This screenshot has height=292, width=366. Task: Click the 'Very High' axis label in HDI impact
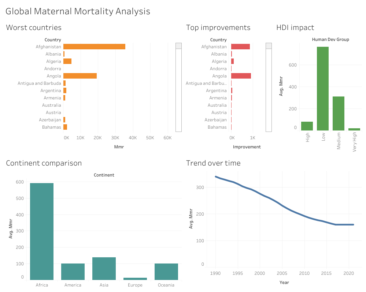tap(355, 142)
